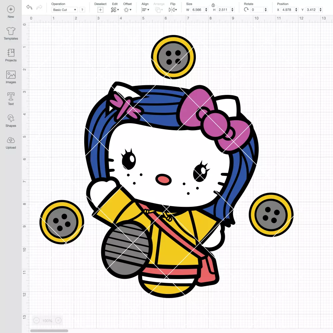Click the Rotate angle input field
333x333 pixels.
click(257, 10)
